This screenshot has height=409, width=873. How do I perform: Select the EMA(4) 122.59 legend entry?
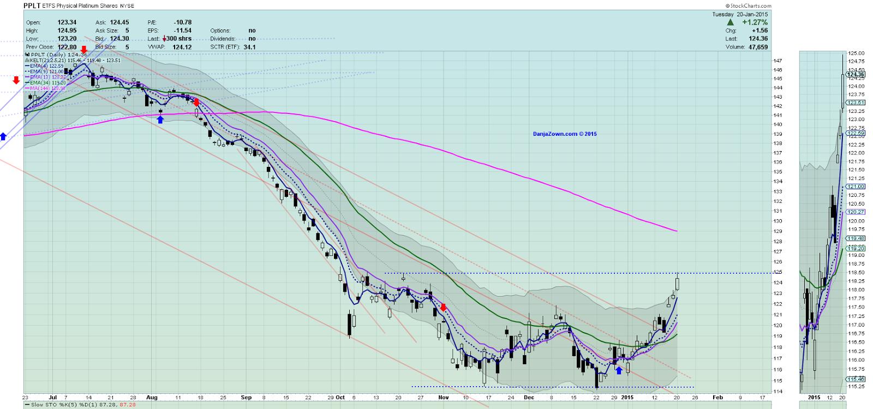pyautogui.click(x=47, y=66)
